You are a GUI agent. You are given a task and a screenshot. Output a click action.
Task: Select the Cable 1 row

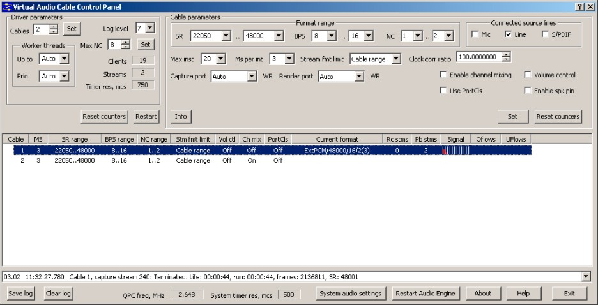(272, 151)
